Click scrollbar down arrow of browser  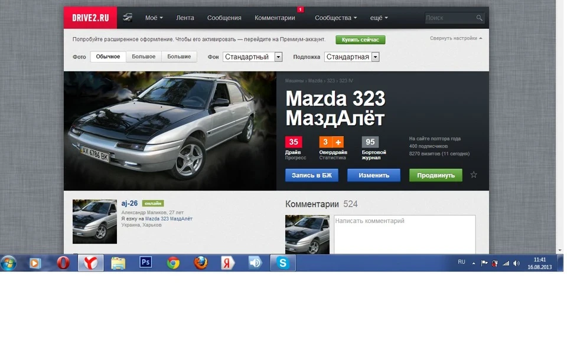(560, 250)
